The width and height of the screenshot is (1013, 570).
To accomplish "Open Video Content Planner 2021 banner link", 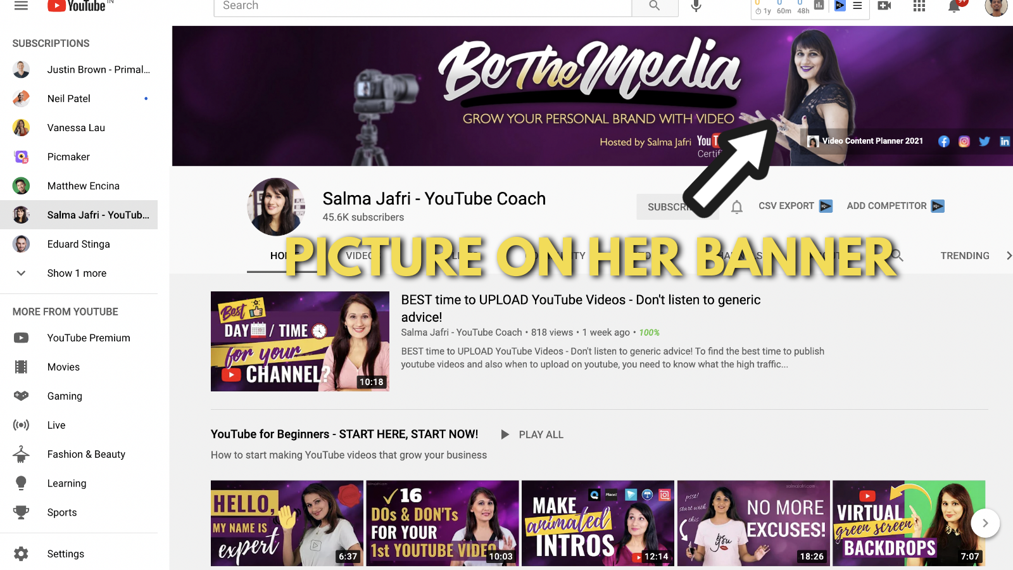I will pyautogui.click(x=865, y=141).
